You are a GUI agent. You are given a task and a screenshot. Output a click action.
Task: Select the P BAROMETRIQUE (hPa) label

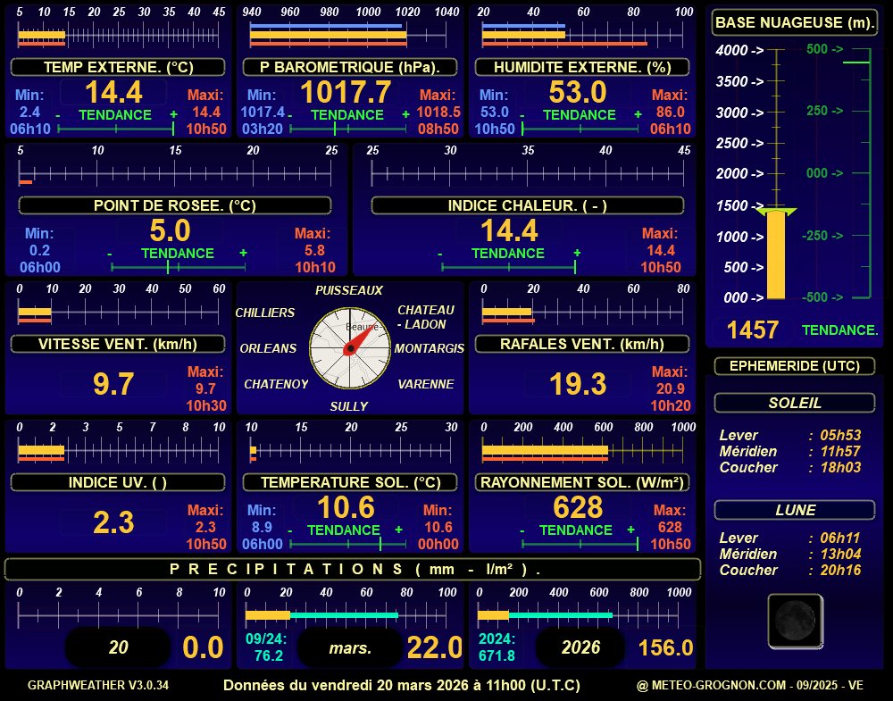[x=350, y=68]
